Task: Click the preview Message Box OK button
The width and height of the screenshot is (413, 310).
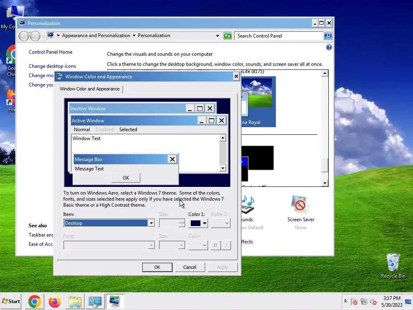Action: (x=126, y=178)
